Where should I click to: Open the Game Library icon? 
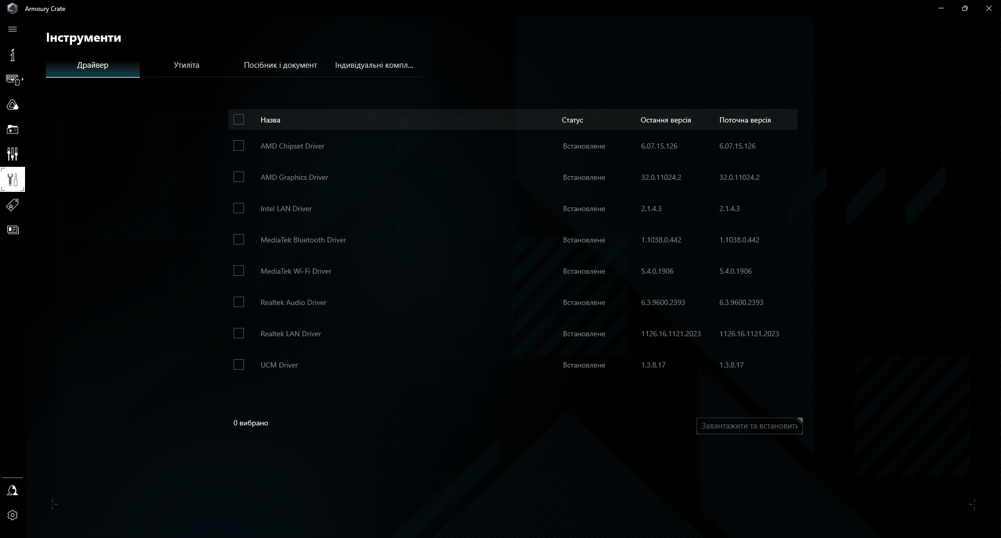click(x=13, y=129)
